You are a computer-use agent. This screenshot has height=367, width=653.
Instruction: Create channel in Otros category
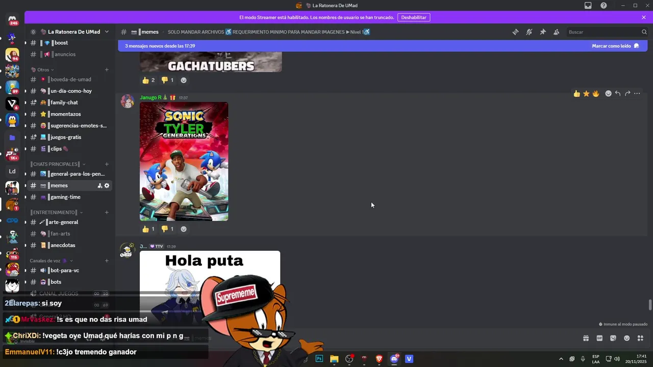[107, 70]
